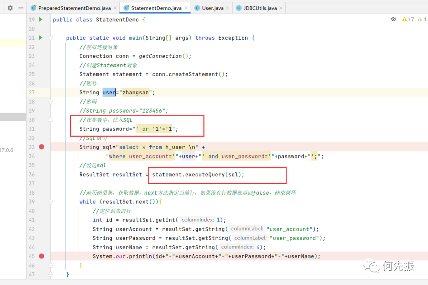Click the class name StatementDemo on line 19

click(117, 20)
